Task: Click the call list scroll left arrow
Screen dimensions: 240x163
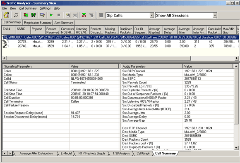Action: (4, 58)
